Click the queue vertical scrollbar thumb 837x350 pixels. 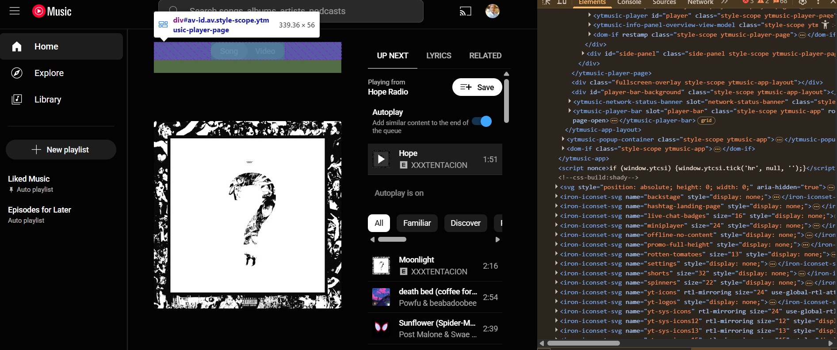coord(507,101)
